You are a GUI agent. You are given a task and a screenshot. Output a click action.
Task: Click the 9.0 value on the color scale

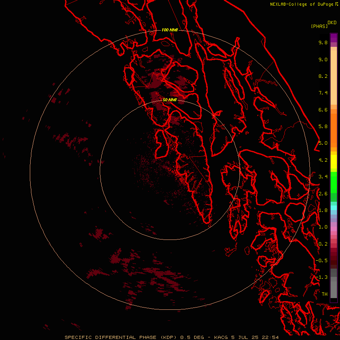coord(323,59)
